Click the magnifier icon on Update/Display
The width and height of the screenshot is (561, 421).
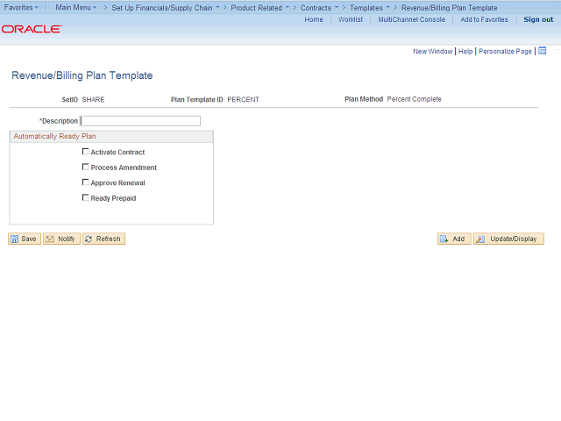pos(480,239)
